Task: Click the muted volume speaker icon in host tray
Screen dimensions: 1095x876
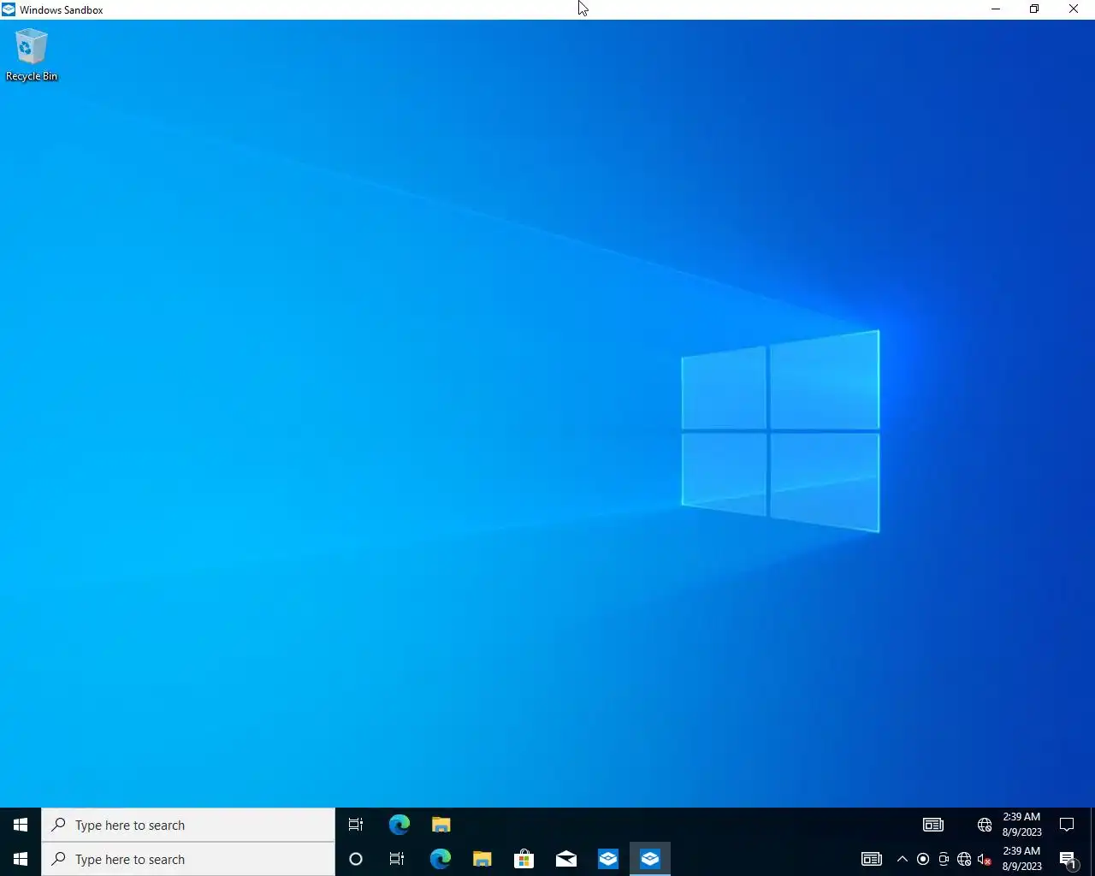Action: coord(985,859)
